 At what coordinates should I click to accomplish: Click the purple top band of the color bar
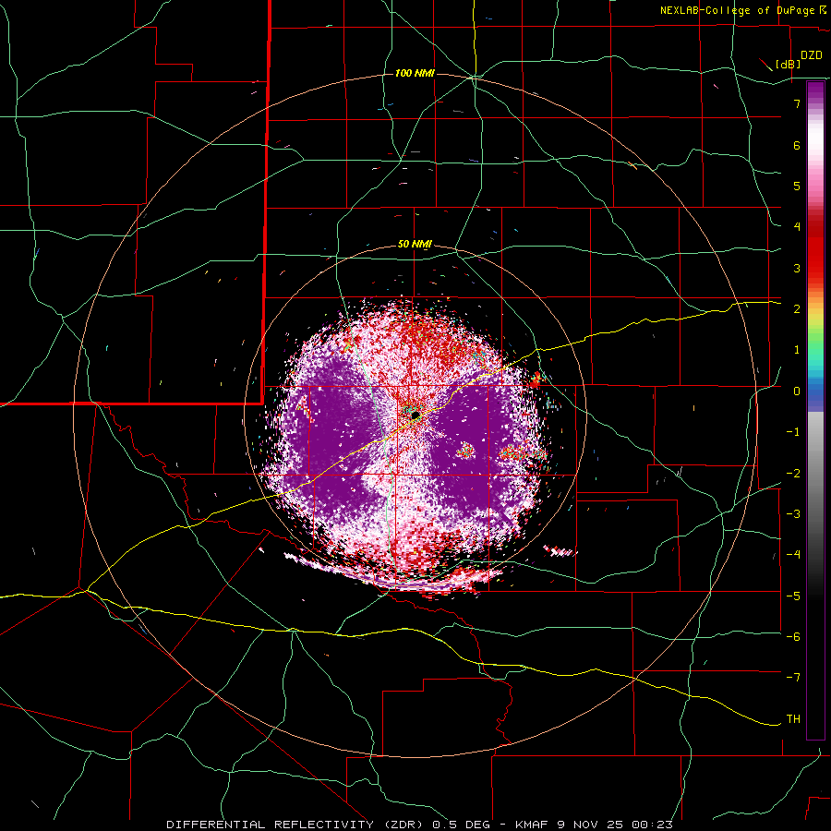[x=815, y=91]
